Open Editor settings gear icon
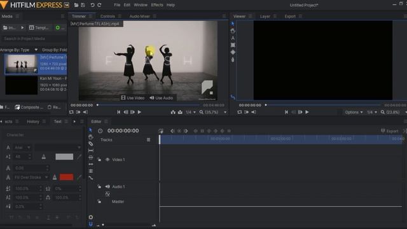407x229 pixels. 90,217
